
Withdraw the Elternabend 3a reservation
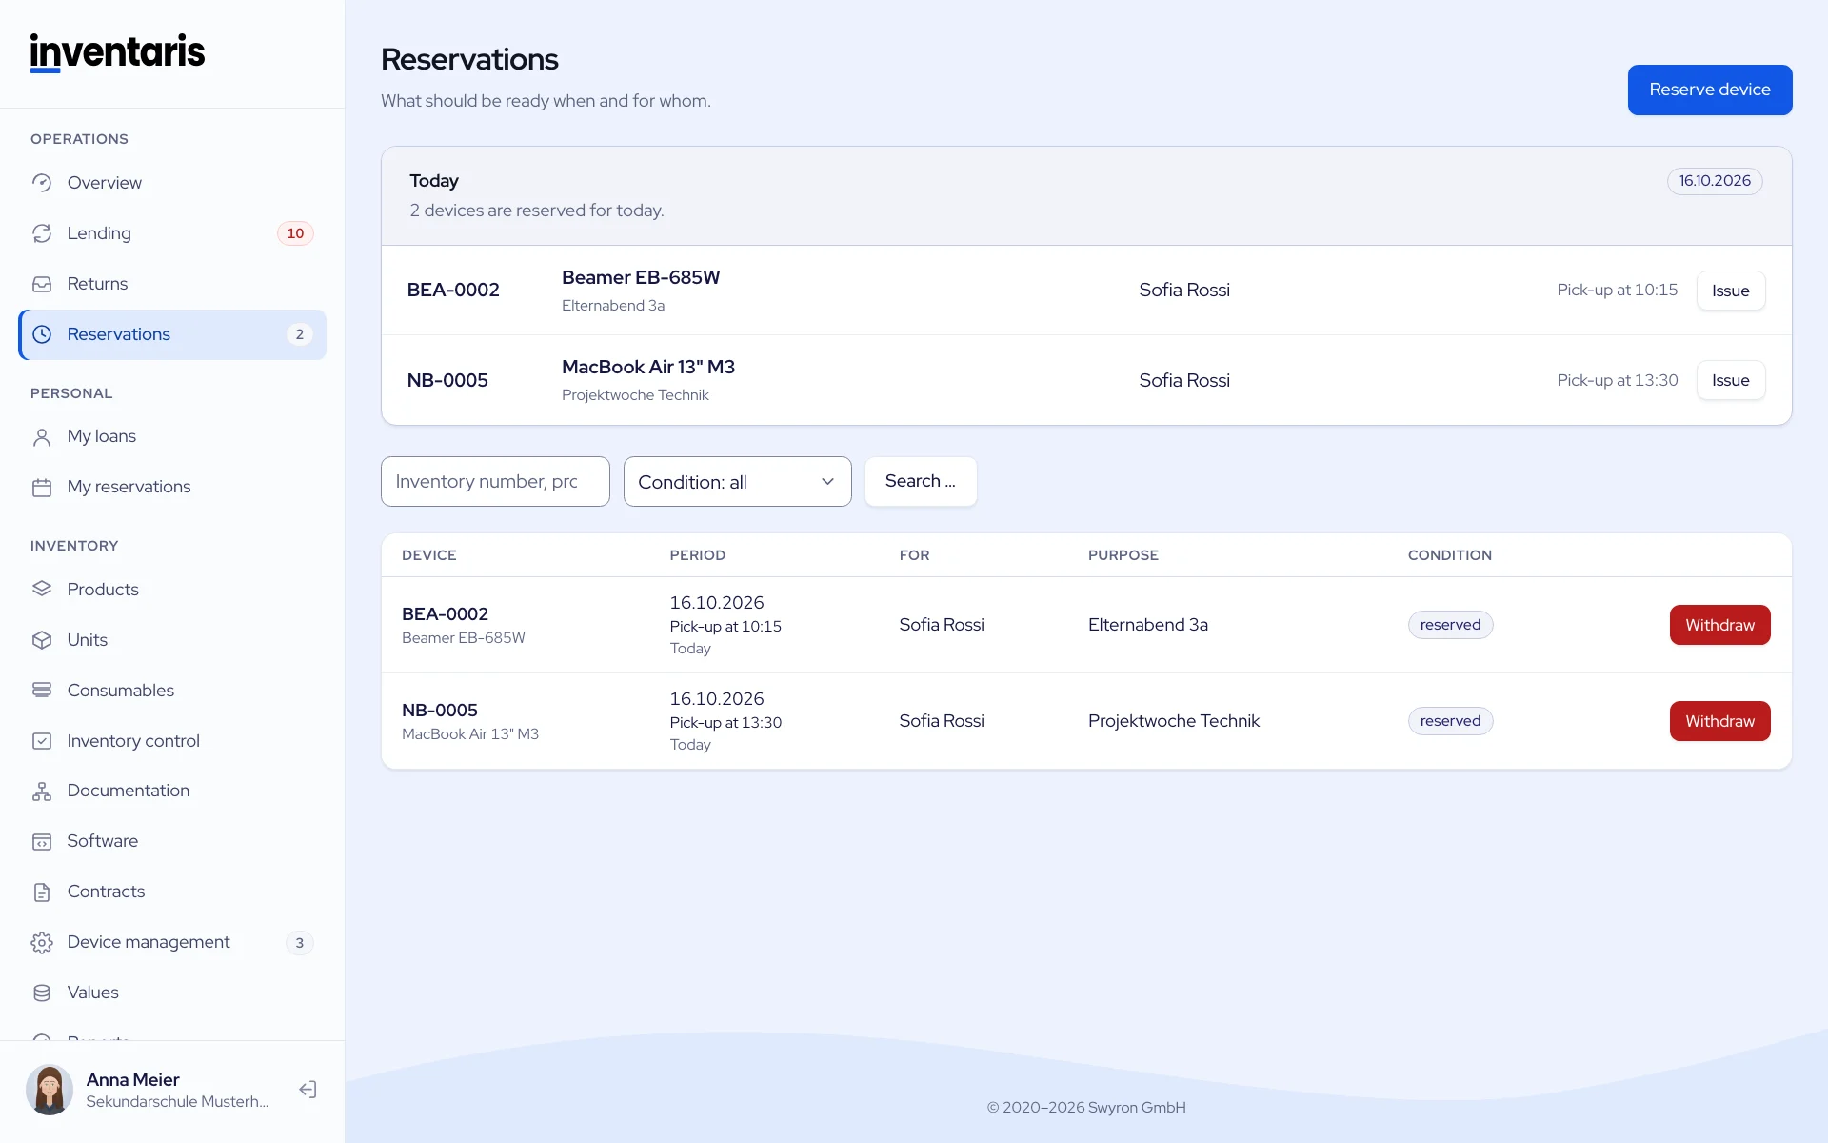point(1719,625)
